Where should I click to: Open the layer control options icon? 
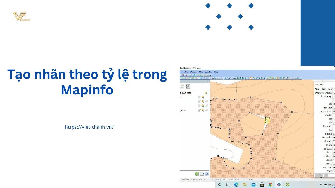click(x=206, y=93)
